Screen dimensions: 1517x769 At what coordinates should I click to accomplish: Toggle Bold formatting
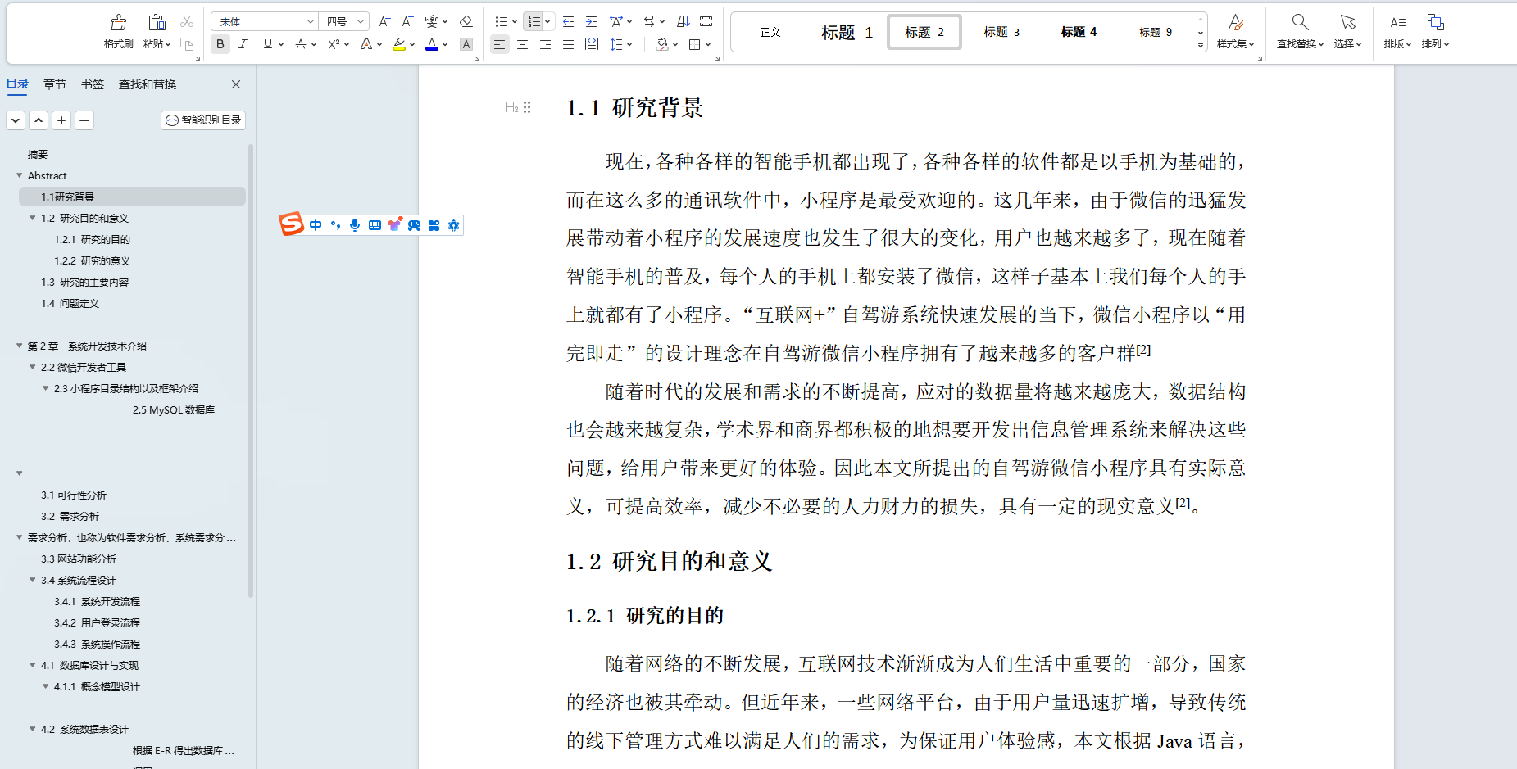pos(220,44)
